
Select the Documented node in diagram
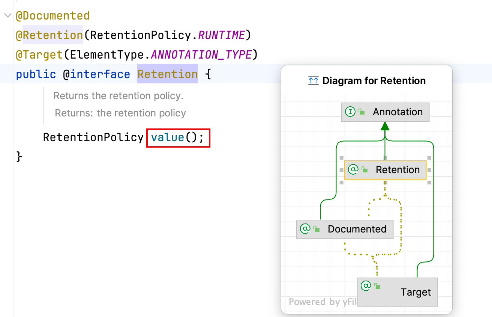pyautogui.click(x=345, y=229)
